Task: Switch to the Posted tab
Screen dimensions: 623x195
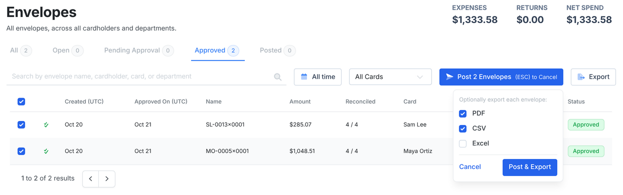Action: tap(277, 50)
